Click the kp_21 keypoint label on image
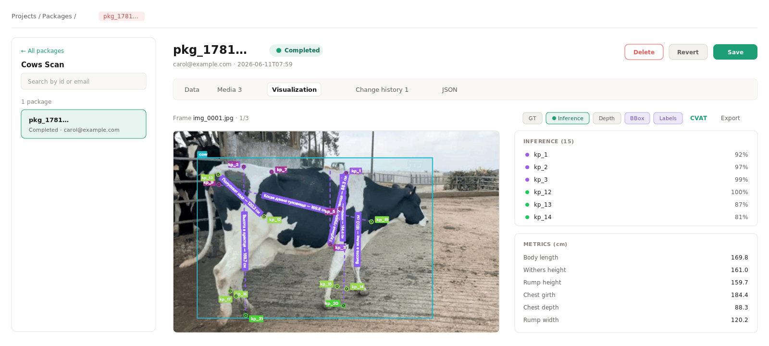 [257, 319]
